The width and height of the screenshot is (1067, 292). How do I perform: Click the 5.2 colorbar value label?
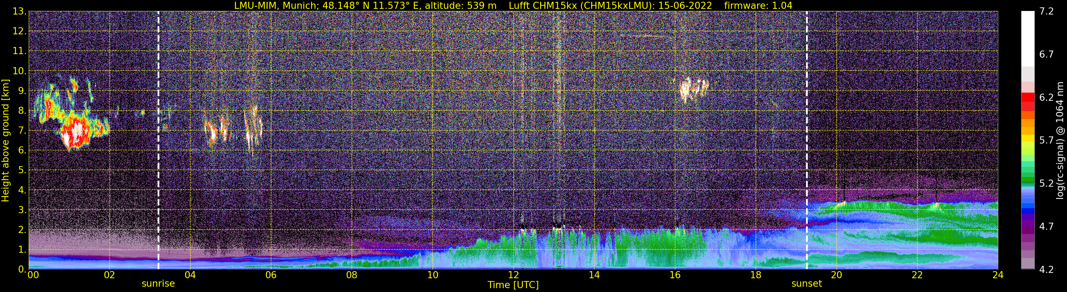[x=1046, y=183]
